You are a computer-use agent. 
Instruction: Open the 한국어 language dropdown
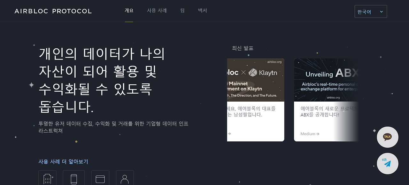371,12
